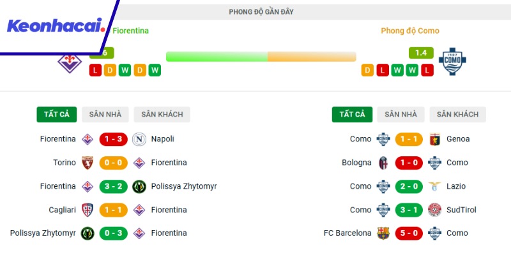Open the Fiorentina 1 - 3 Napoli score

(x=114, y=139)
